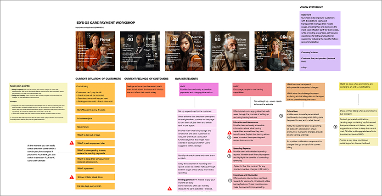Viewport: 382px width, 196px height.
Task: Select 'notify the customer of incoming over spend' note
Action: (197, 168)
